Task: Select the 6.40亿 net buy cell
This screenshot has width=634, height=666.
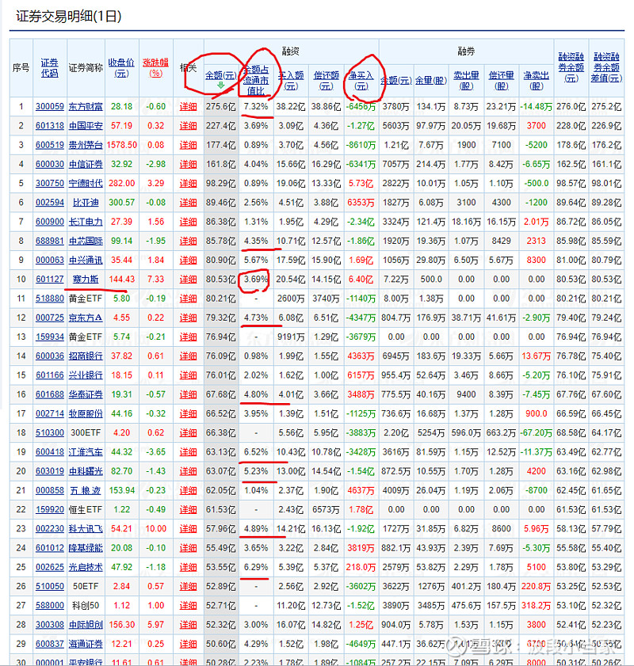Action: pyautogui.click(x=361, y=279)
